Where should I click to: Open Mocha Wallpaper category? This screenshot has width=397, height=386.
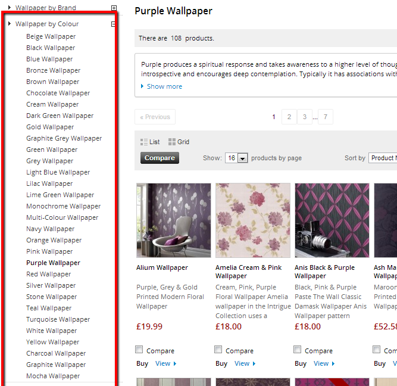pyautogui.click(x=53, y=376)
